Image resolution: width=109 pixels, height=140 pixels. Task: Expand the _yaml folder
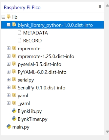(x=9, y=103)
